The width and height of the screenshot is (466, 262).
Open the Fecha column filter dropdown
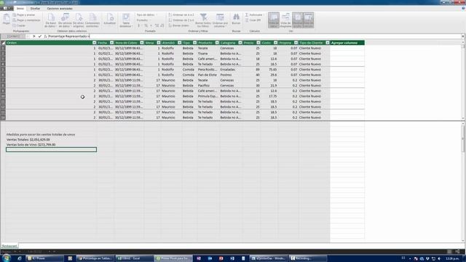[x=111, y=43]
